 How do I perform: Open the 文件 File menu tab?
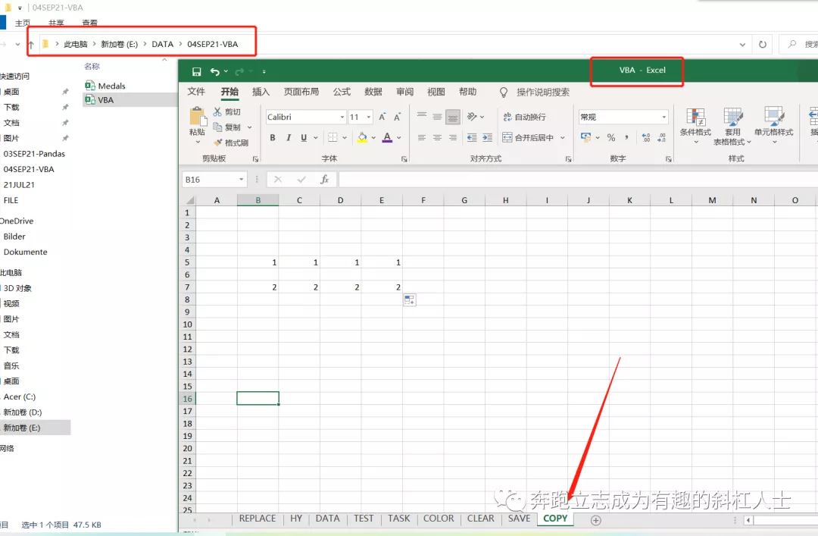(x=196, y=92)
